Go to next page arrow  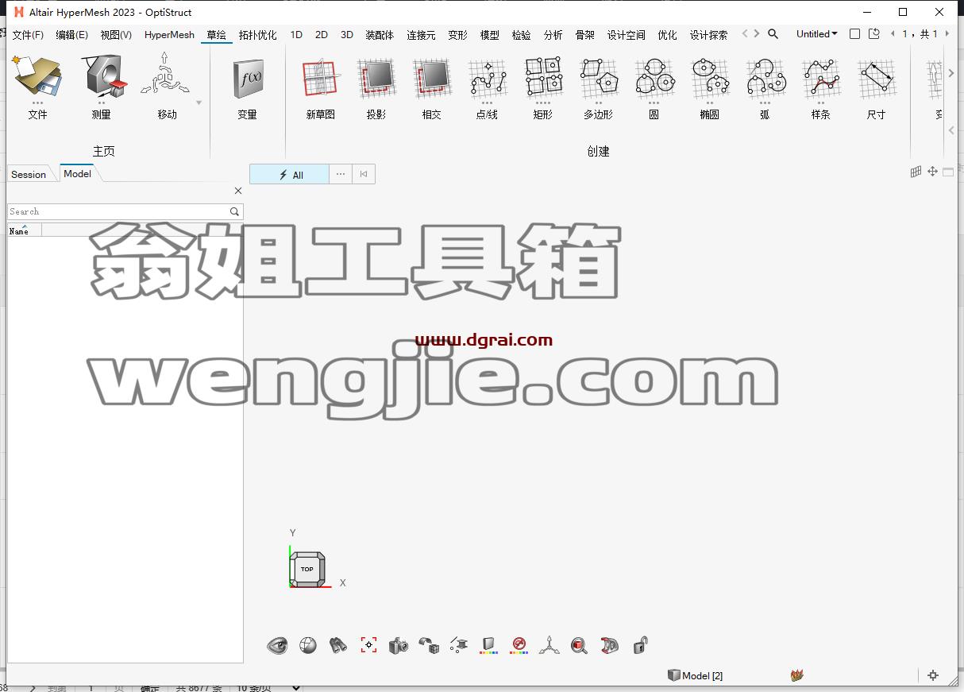pyautogui.click(x=946, y=34)
